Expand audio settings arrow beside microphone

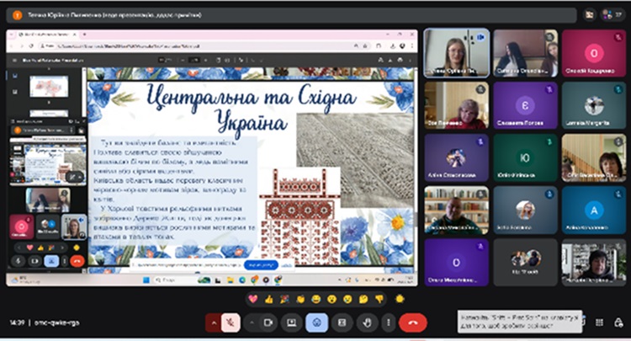point(215,322)
